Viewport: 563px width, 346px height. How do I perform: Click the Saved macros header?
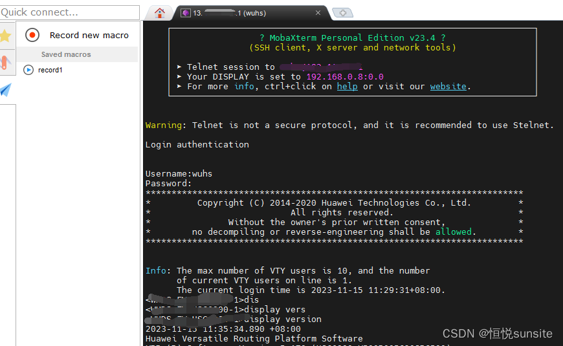point(66,54)
